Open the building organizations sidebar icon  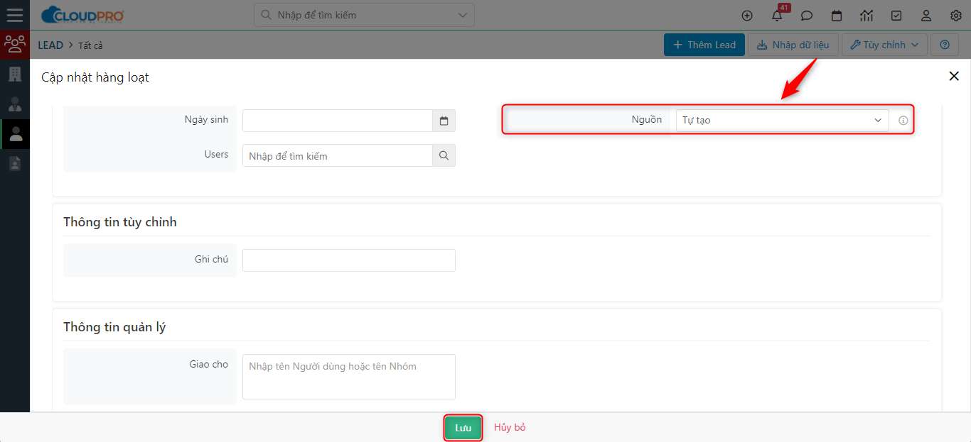pyautogui.click(x=14, y=74)
